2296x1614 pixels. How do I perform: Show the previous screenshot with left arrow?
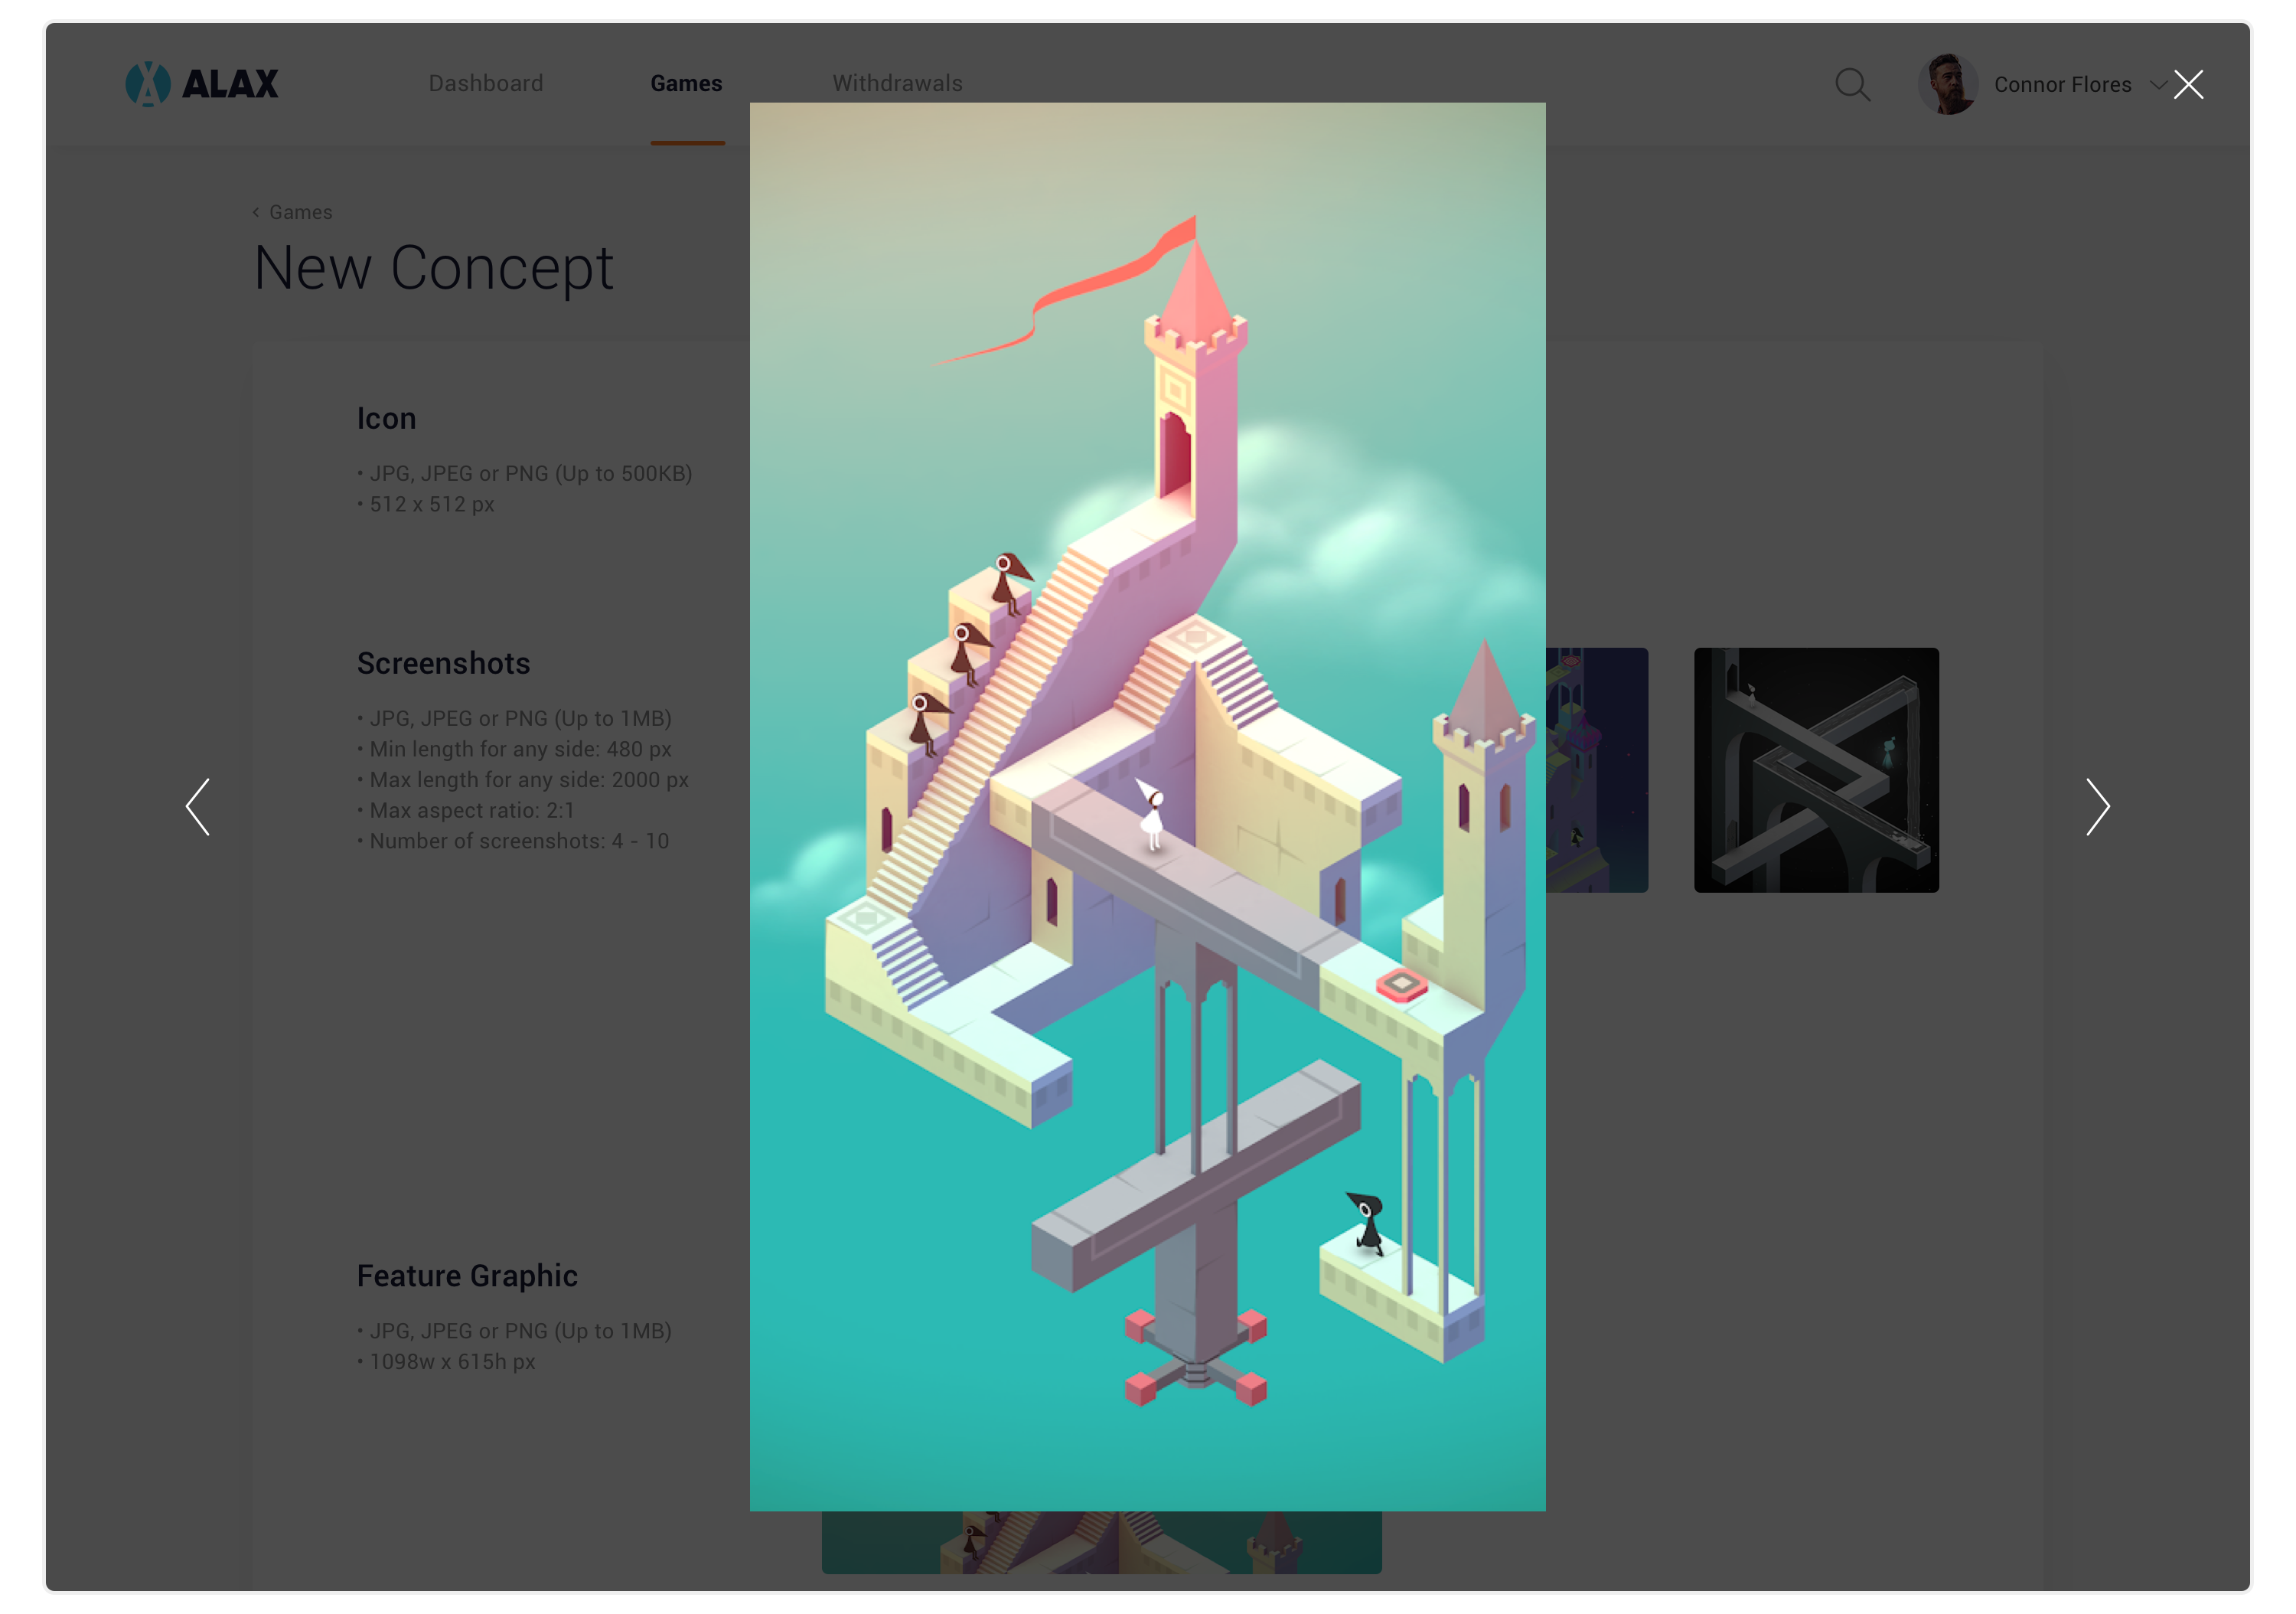[x=198, y=808]
